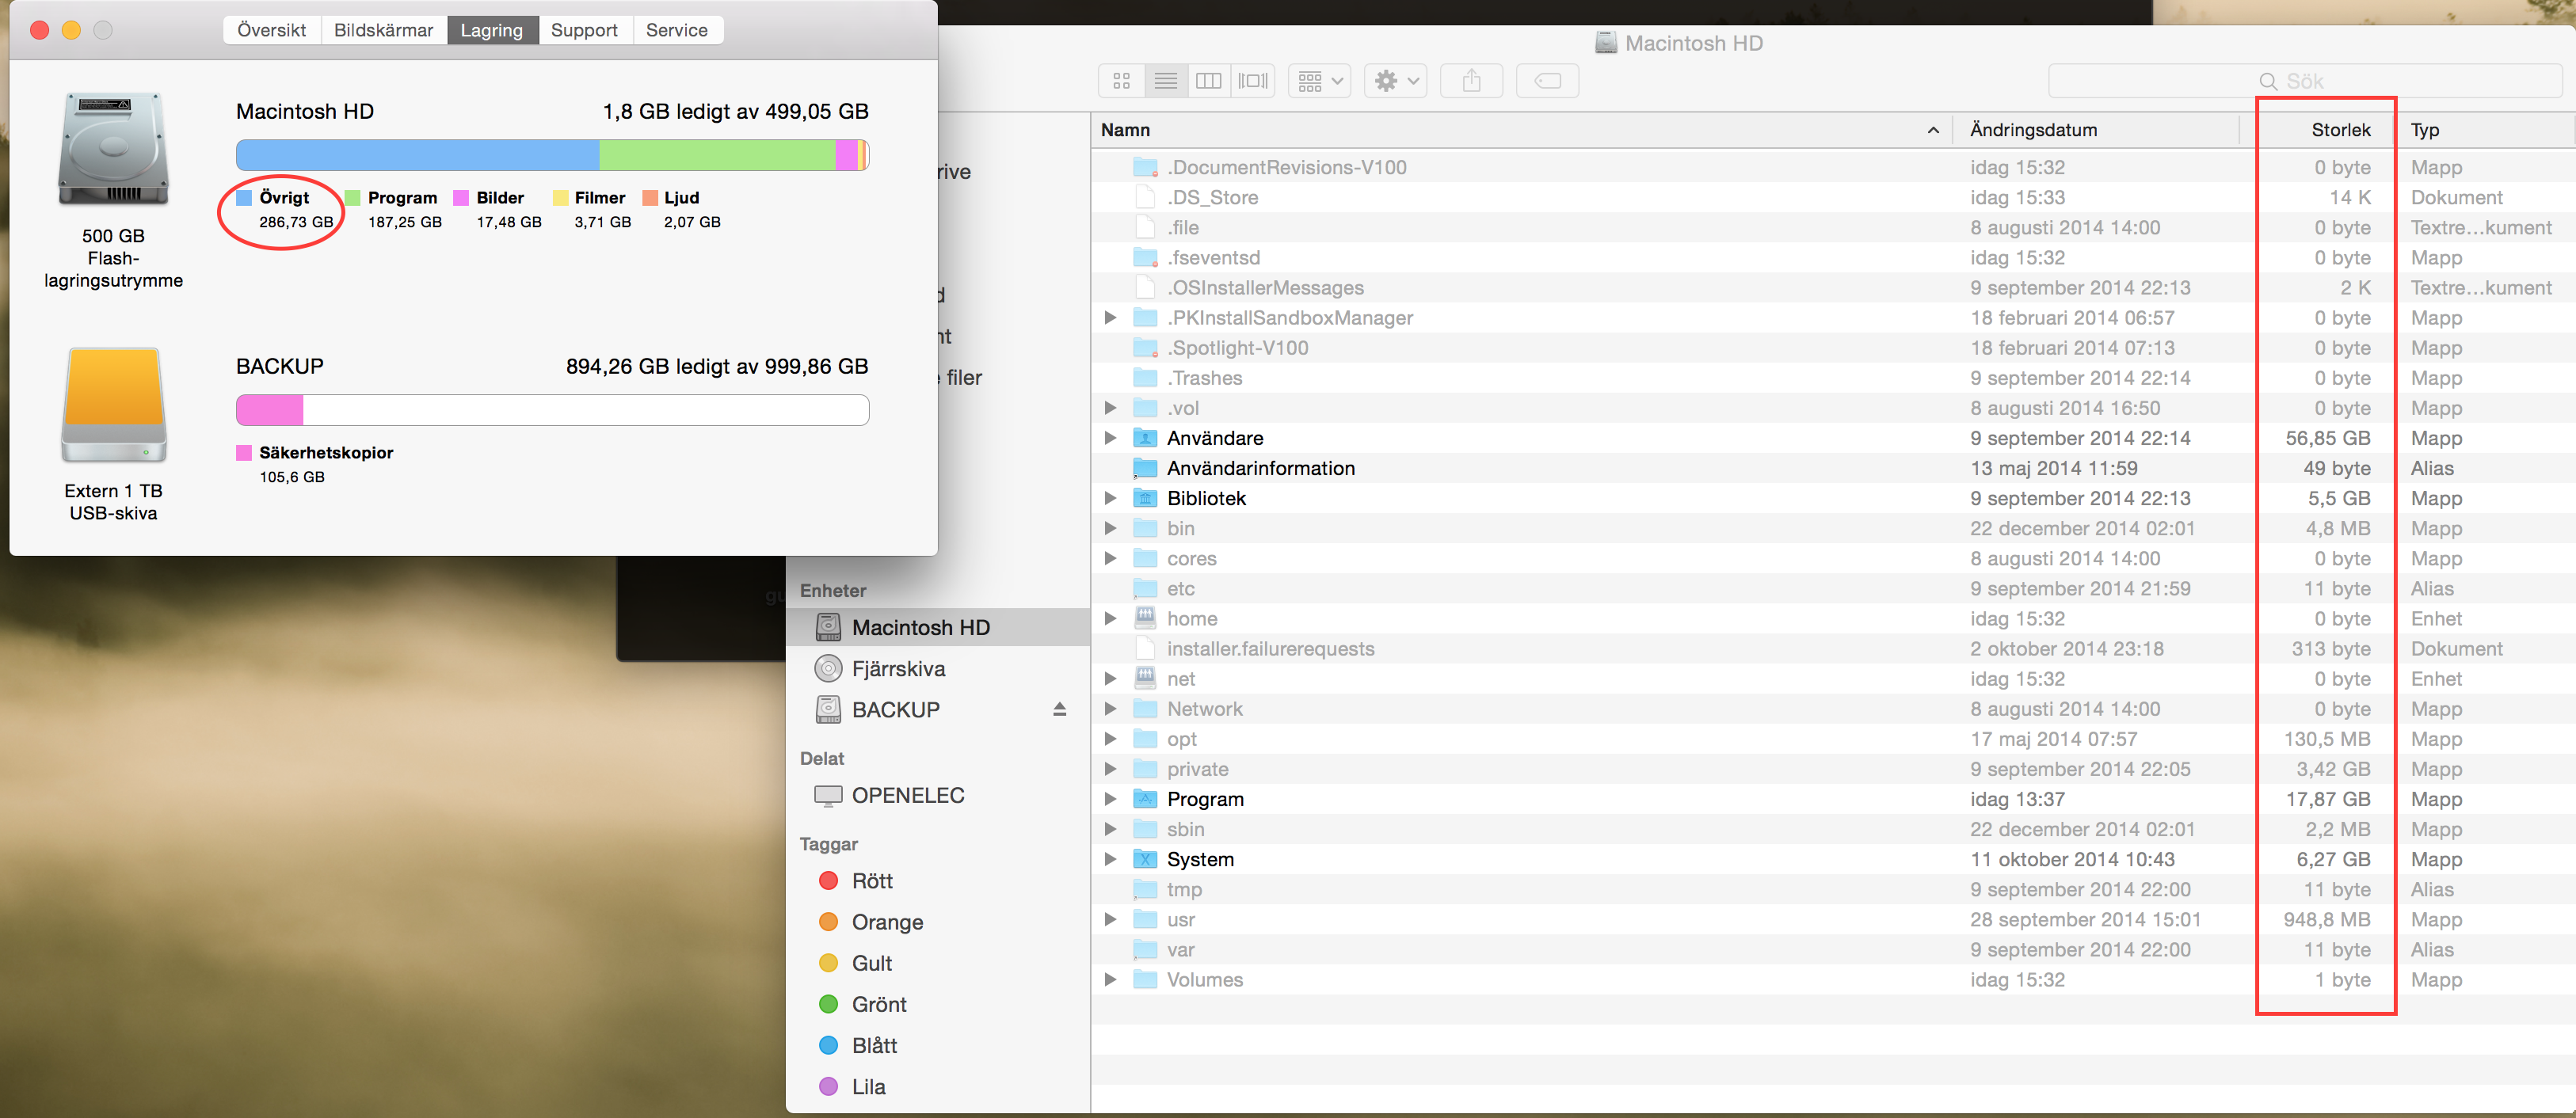Open the Service tab
2576x1118 pixels.
(x=677, y=30)
